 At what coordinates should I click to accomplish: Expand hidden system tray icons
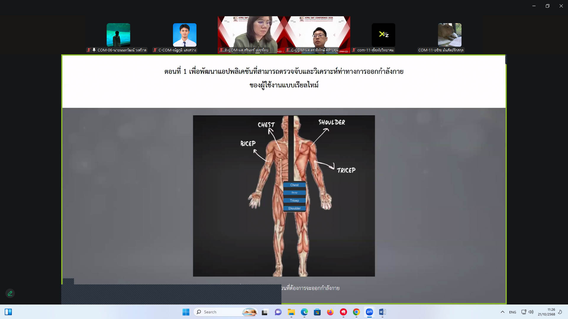point(502,312)
